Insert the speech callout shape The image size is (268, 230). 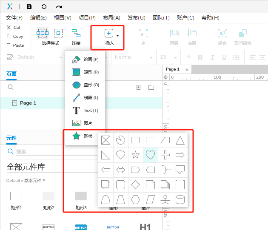[180, 170]
